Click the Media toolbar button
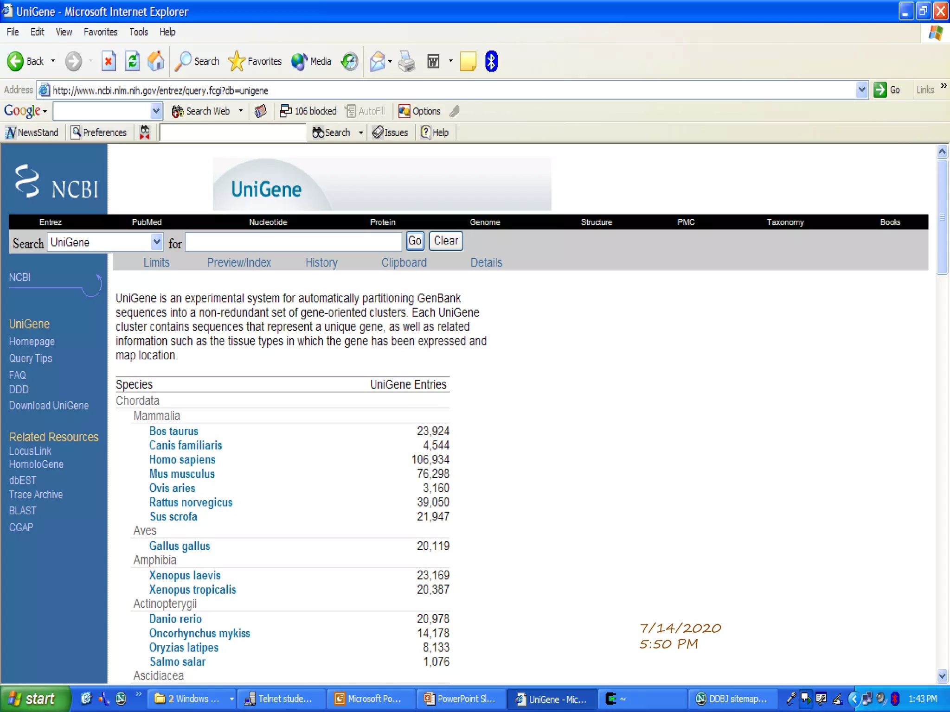Screen dimensions: 950x712 311,61
